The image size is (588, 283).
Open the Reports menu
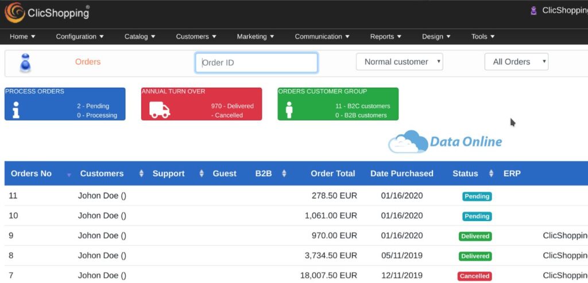coord(386,36)
